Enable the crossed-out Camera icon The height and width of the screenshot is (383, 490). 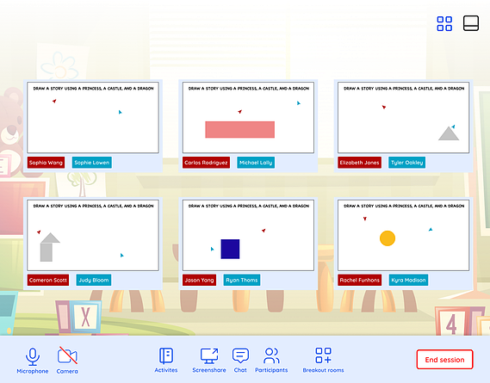coord(67,355)
